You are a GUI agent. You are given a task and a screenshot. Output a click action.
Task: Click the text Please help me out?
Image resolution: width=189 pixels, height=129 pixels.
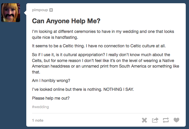pos(51,98)
